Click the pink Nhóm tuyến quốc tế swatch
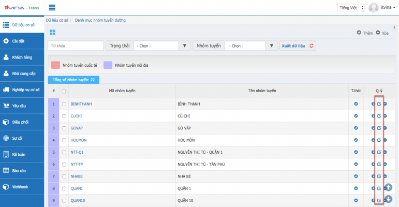The image size is (399, 207). click(x=55, y=65)
